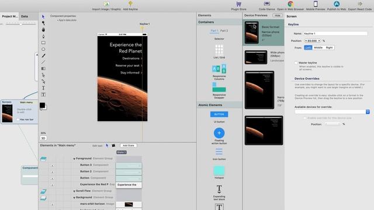The height and width of the screenshot is (210, 374).
Task: Click Export React Code in the toolbar
Action: pyautogui.click(x=360, y=6)
